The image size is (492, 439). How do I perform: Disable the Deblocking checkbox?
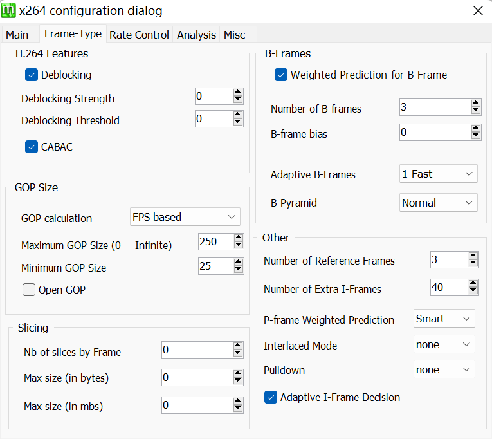click(x=32, y=75)
